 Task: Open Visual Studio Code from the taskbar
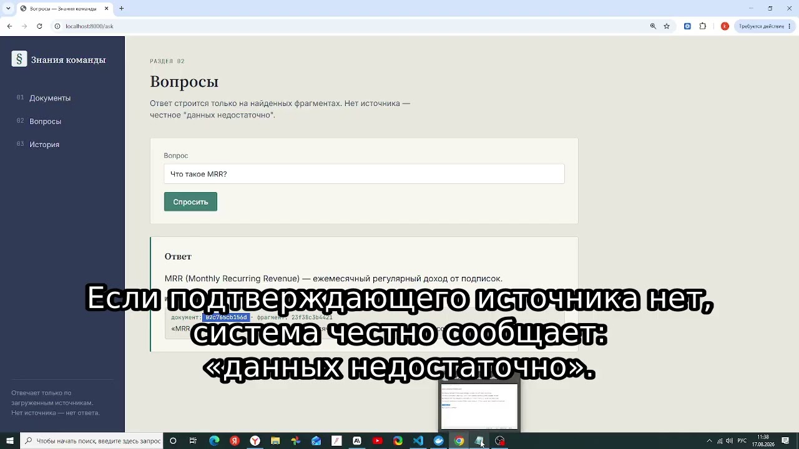click(418, 441)
